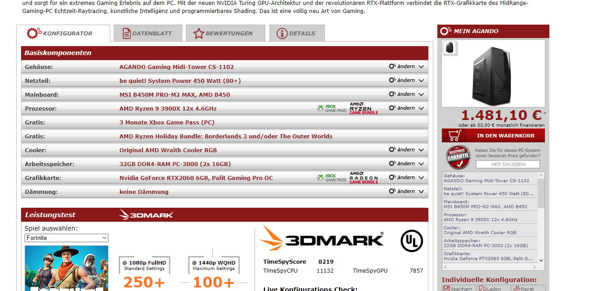Click the TimeSpyScore 8219 value
Screen dimensions: 596x291
click(326, 261)
